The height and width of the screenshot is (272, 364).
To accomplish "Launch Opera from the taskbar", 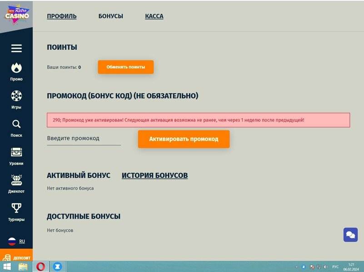I will coord(44,267).
